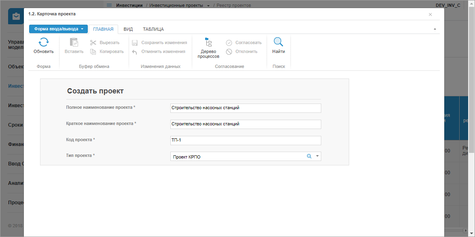This screenshot has height=237, width=475.
Task: Click Краткое наименование проекта input field
Action: pos(245,124)
